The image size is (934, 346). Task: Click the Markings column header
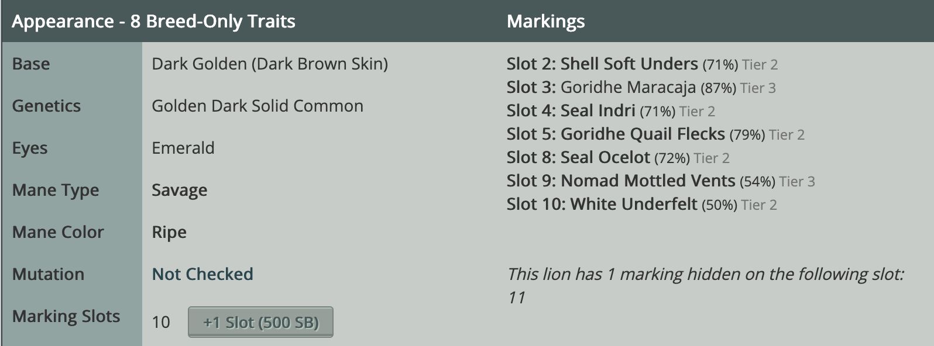[545, 22]
